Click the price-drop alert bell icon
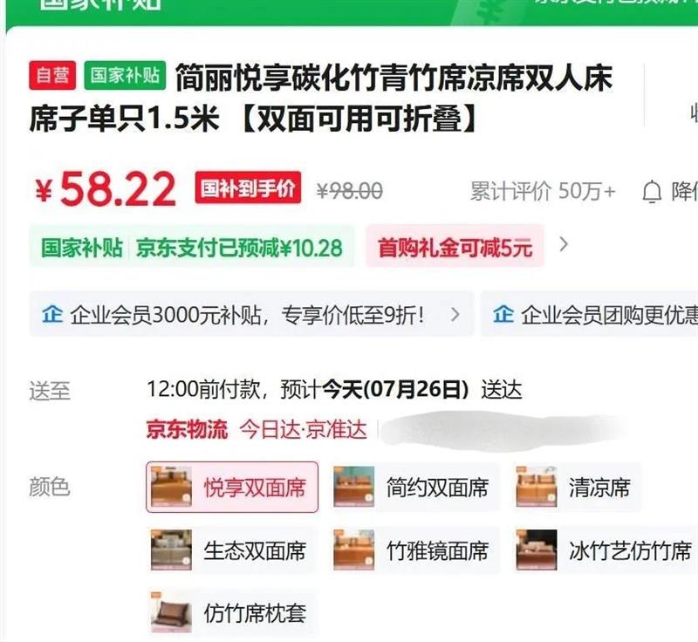This screenshot has width=698, height=642. click(652, 192)
